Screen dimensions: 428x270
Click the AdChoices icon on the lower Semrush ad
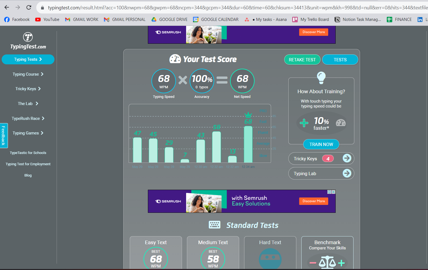pyautogui.click(x=329, y=192)
